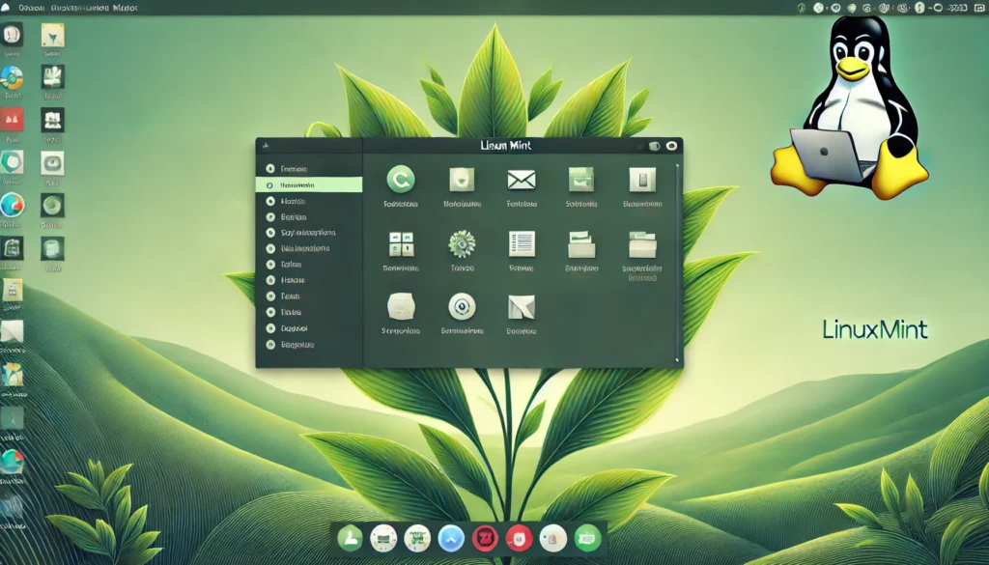Screen dimensions: 989x565
Task: Open the lined text document icon
Action: tap(522, 243)
